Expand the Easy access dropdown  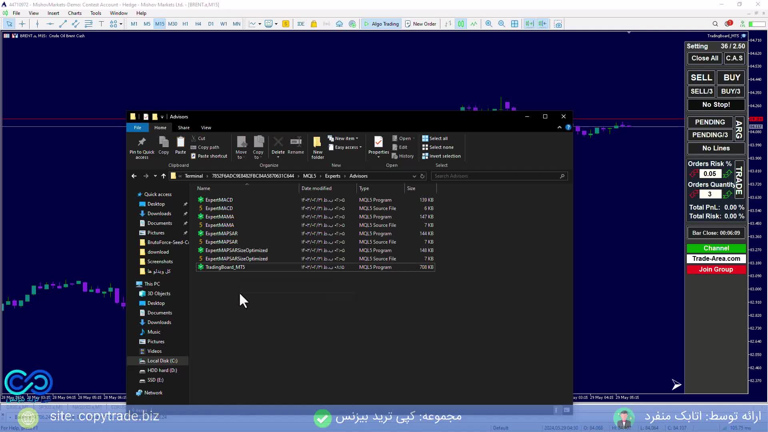[x=346, y=147]
